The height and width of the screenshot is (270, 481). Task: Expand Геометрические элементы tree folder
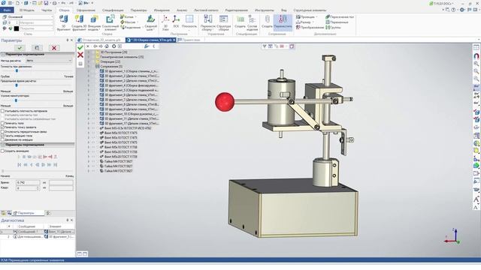89,57
